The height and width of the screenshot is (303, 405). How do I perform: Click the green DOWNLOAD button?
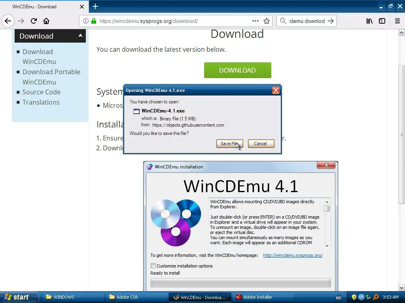237,70
